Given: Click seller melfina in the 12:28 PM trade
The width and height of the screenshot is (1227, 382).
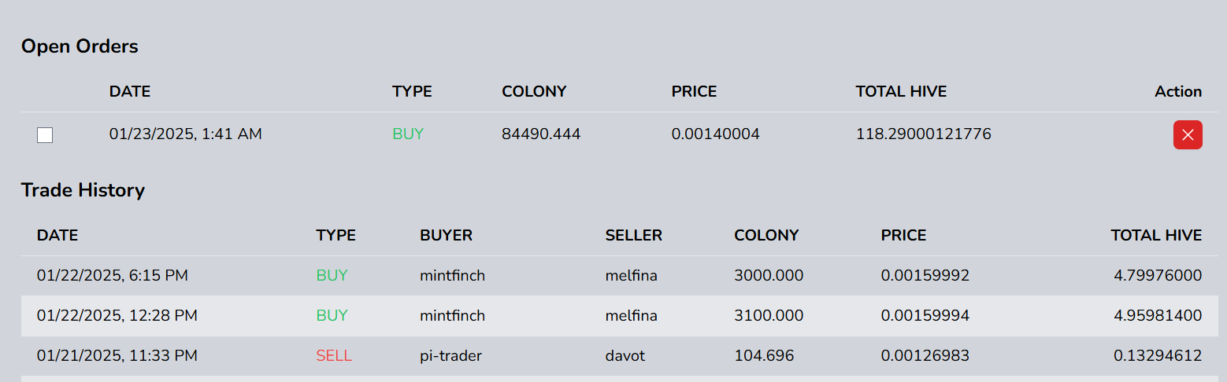Looking at the screenshot, I should tap(631, 316).
